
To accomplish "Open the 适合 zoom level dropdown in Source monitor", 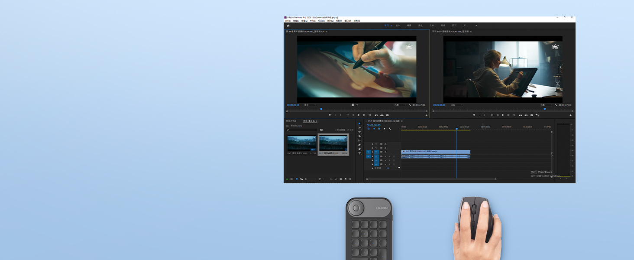I will coord(310,105).
